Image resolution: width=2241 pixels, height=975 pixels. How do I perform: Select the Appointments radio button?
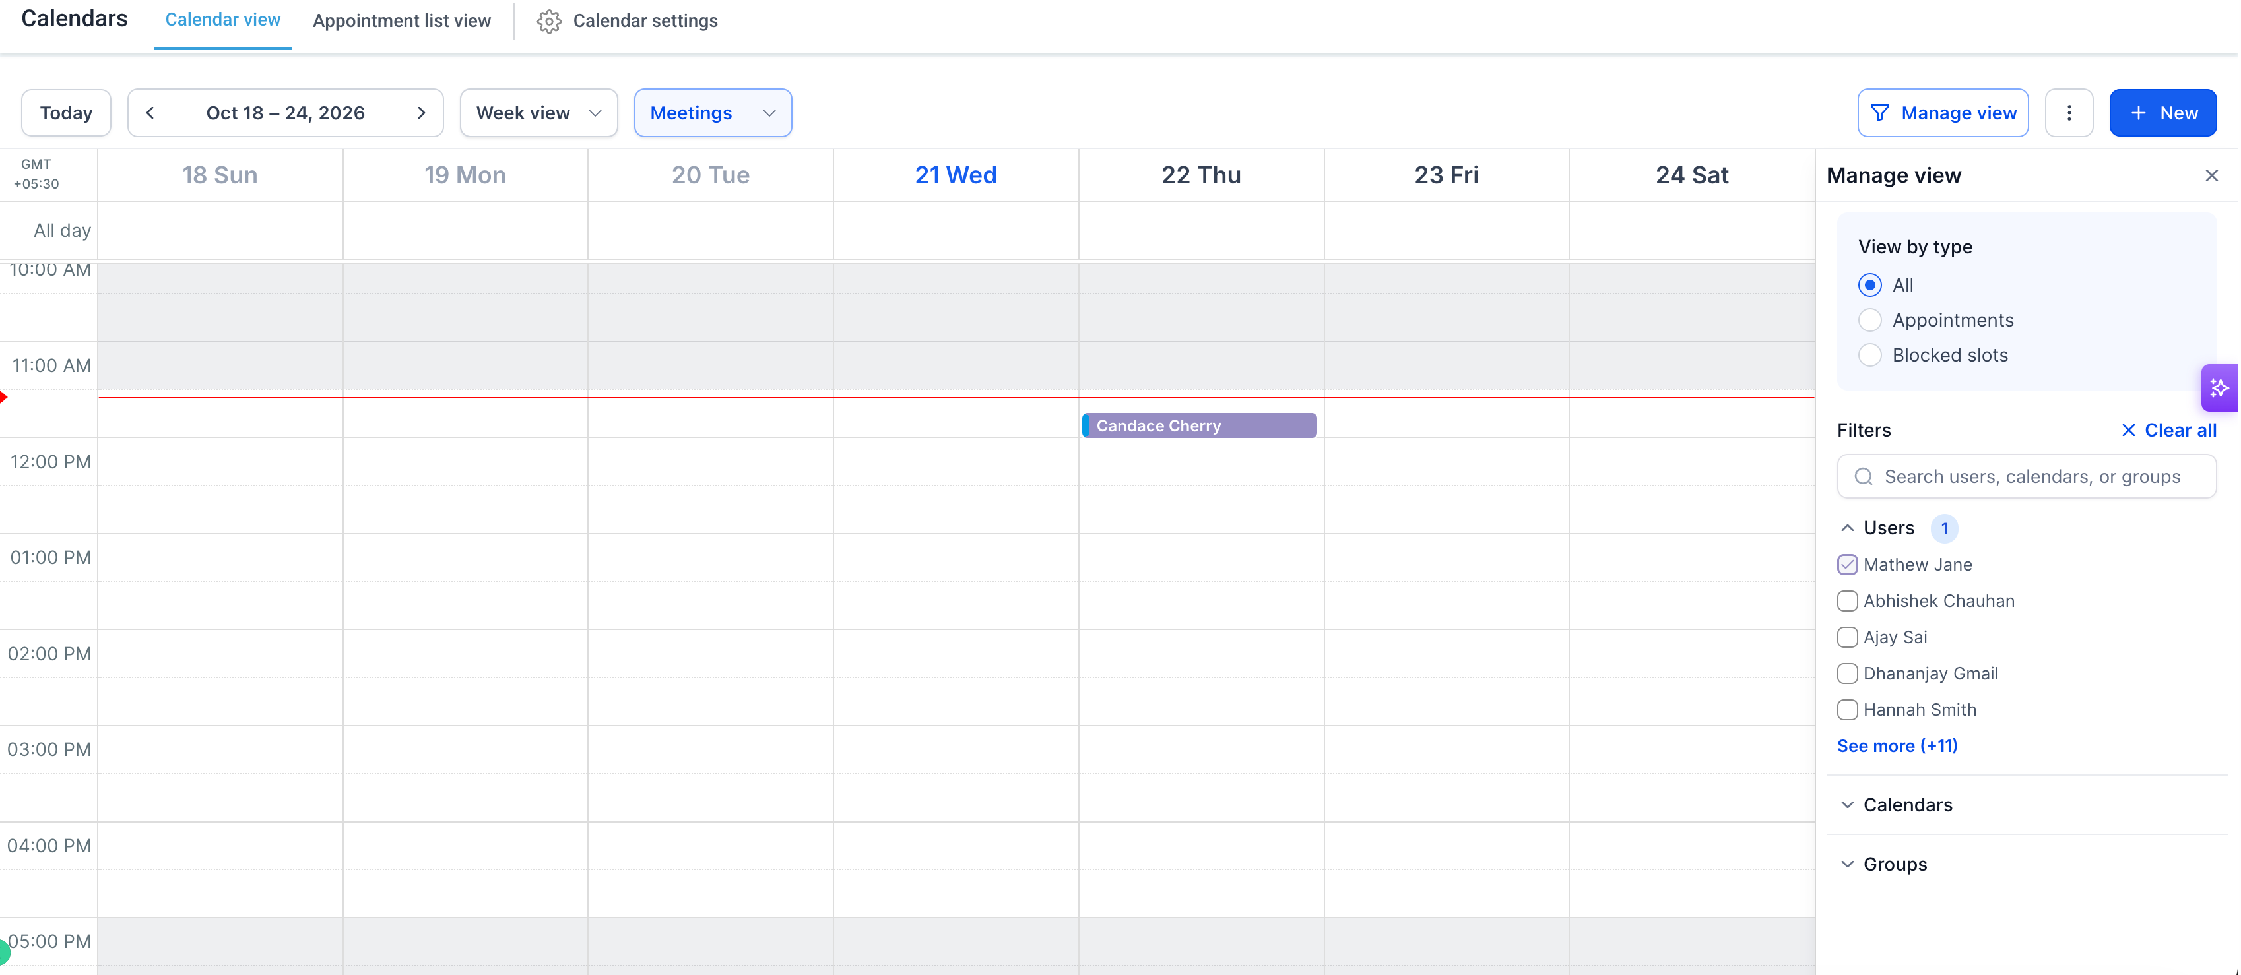tap(1869, 320)
